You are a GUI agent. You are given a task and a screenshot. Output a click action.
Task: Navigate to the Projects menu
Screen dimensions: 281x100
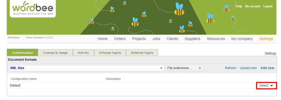[139, 39]
